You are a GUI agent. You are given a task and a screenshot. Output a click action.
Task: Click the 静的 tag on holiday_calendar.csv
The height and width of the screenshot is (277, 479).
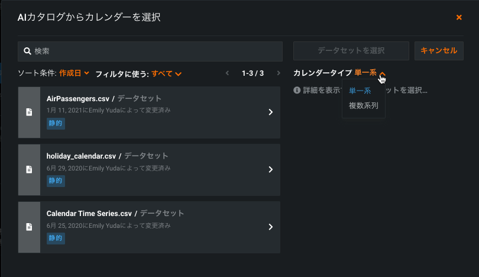(56, 181)
